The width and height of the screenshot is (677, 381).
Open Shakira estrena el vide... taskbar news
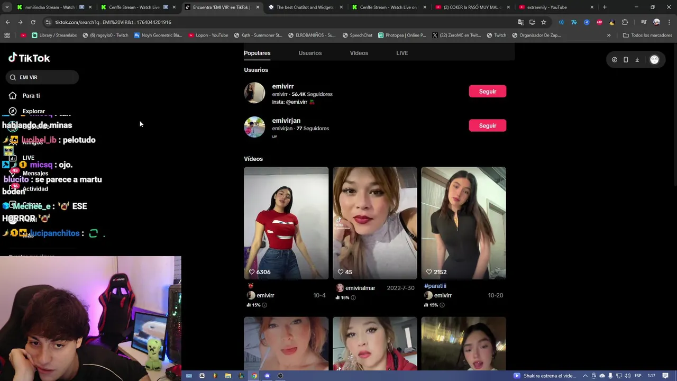(545, 376)
